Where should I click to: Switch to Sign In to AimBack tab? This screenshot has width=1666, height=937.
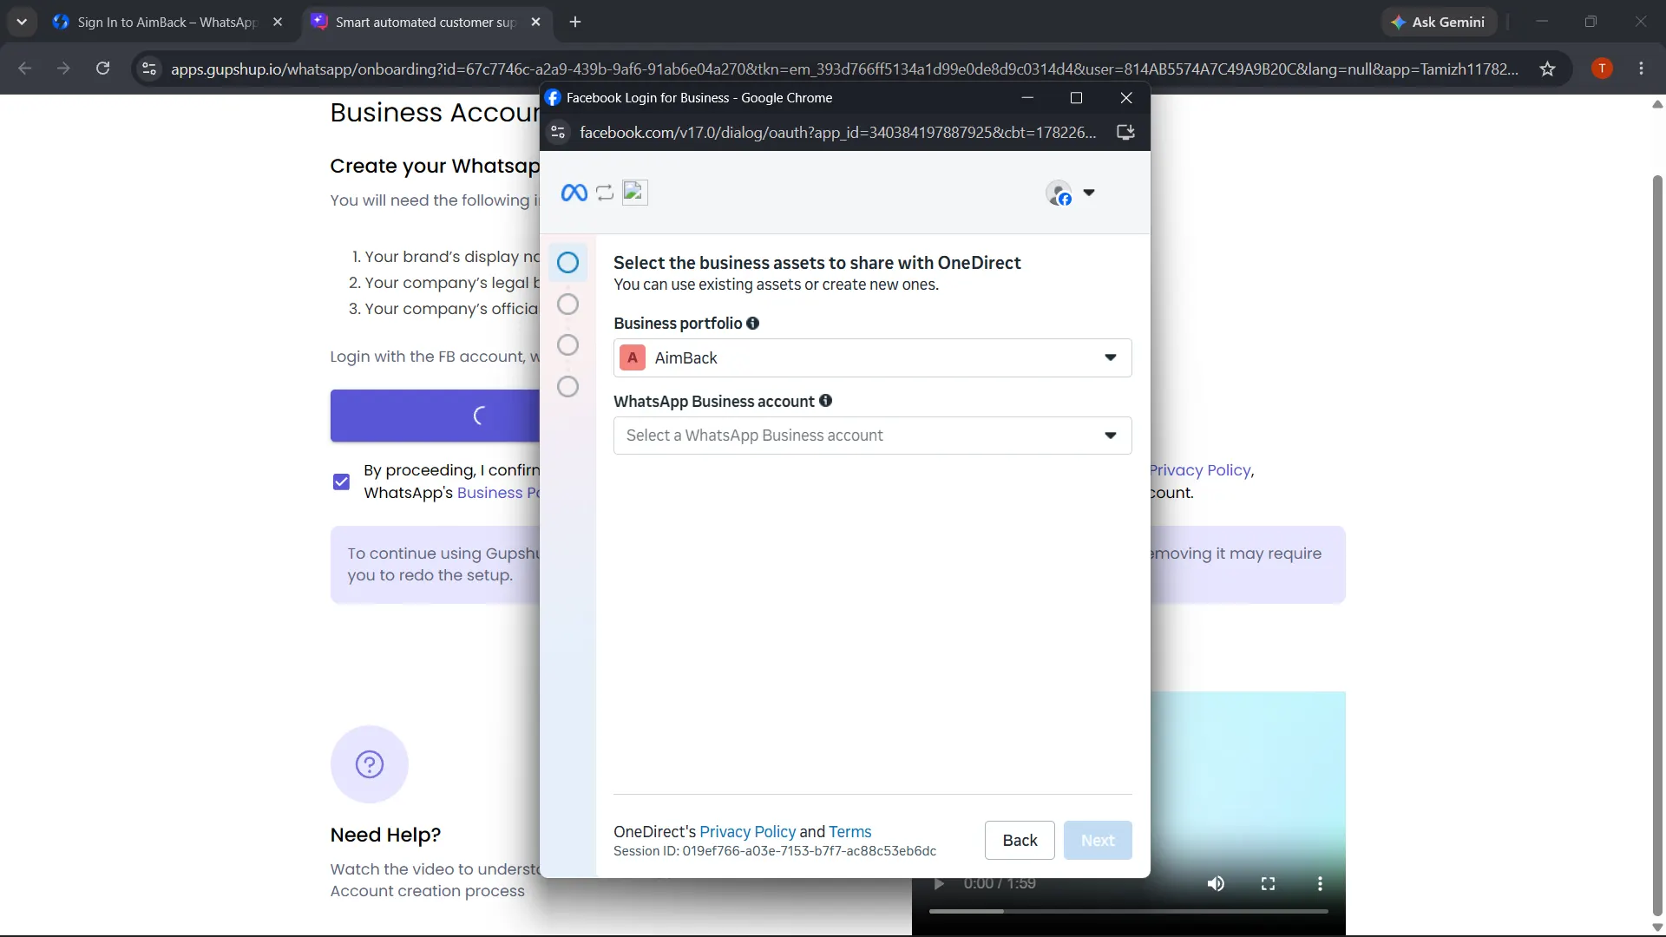click(x=167, y=22)
